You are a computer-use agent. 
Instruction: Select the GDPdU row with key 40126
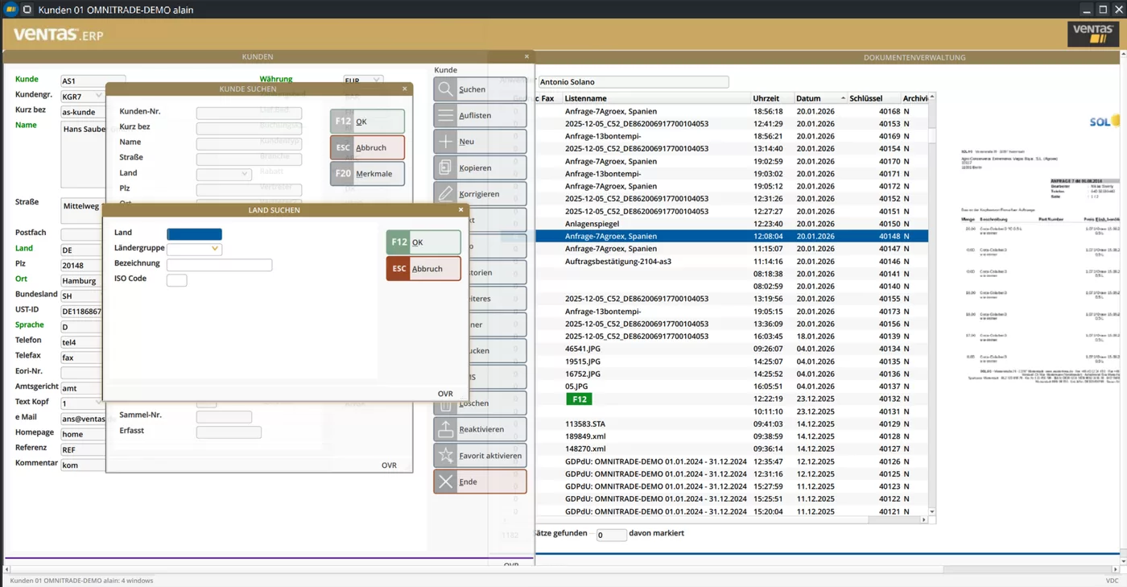pyautogui.click(x=731, y=461)
